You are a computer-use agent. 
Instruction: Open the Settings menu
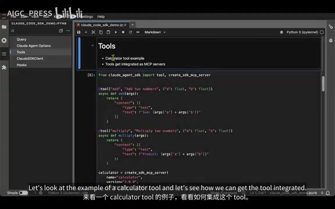tap(87, 17)
